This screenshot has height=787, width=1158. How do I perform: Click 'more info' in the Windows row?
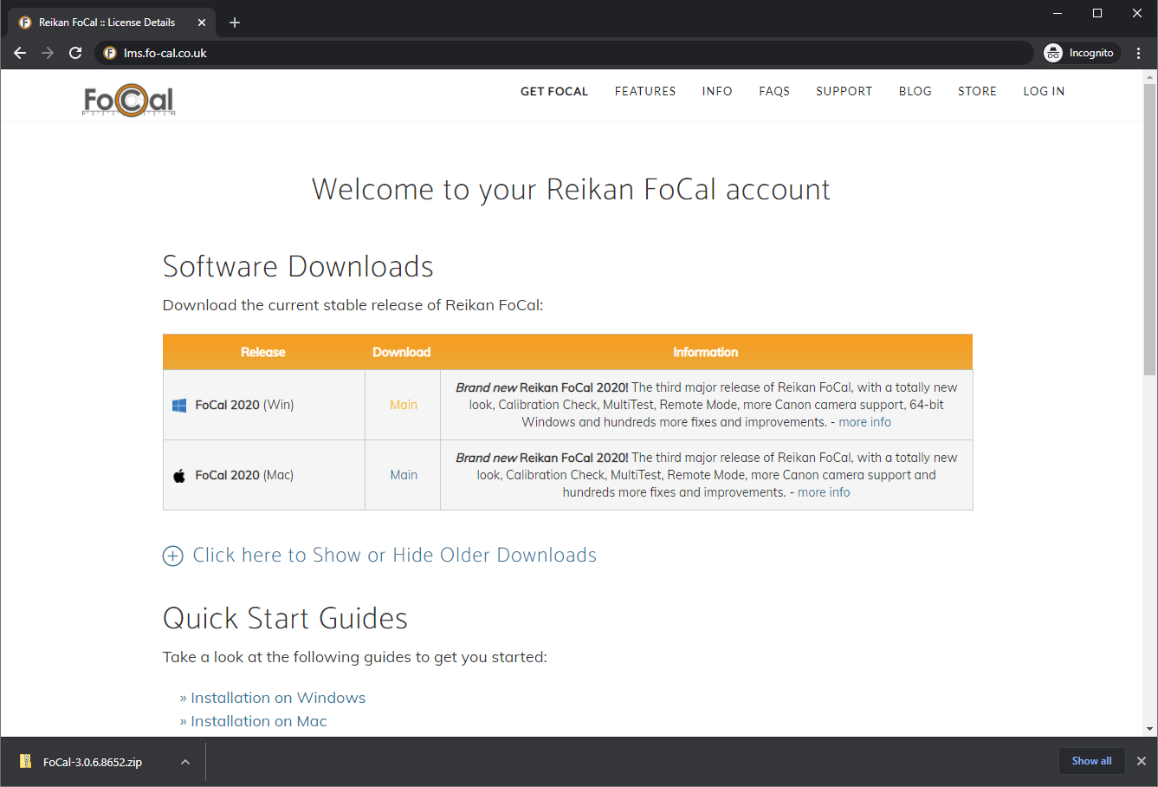(x=864, y=422)
